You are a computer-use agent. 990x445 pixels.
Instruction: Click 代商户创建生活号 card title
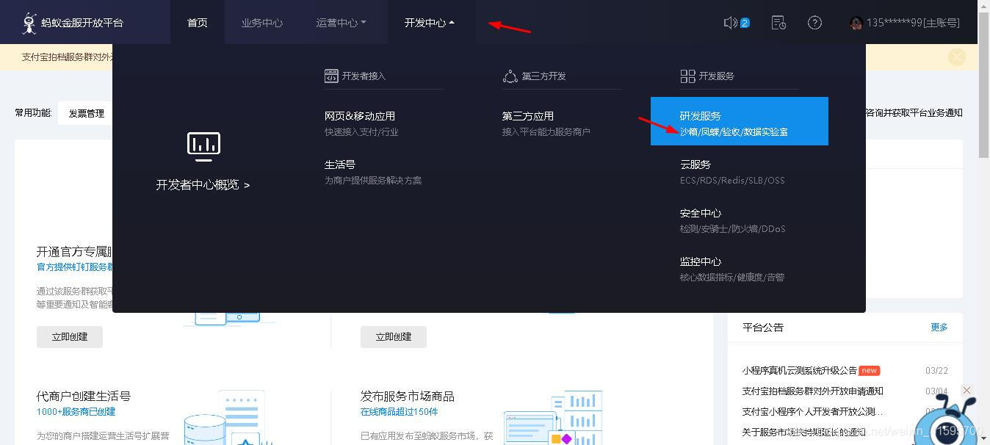[84, 397]
